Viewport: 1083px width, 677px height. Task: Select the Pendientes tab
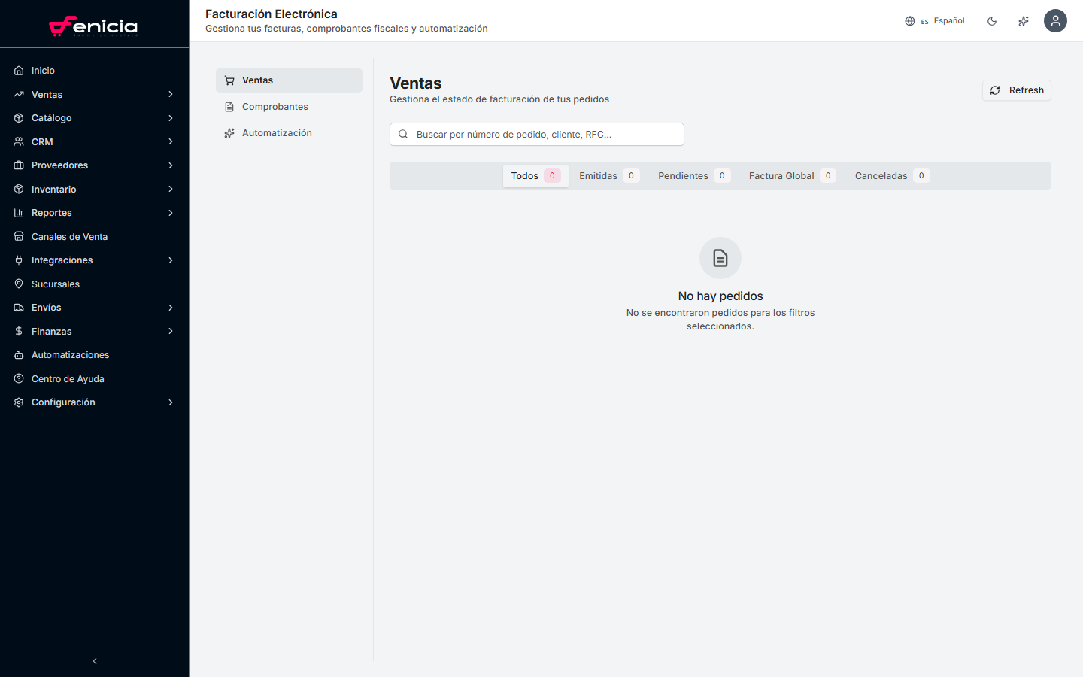tap(693, 176)
